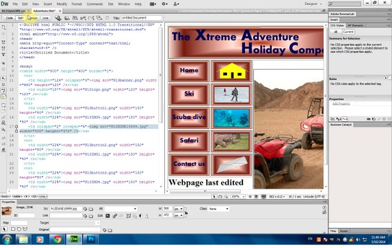
Task: Click the File management toolbar icon
Action: tap(75, 18)
